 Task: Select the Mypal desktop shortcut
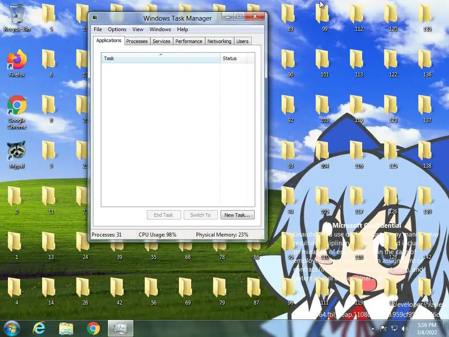(17, 155)
